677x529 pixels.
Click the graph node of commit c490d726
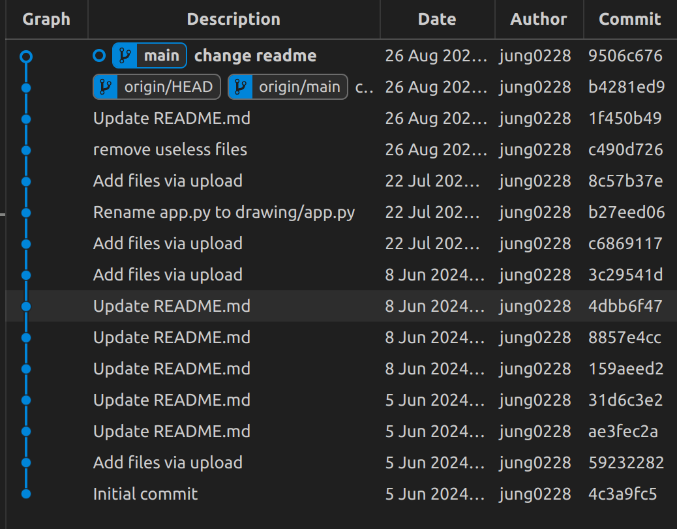pos(26,150)
